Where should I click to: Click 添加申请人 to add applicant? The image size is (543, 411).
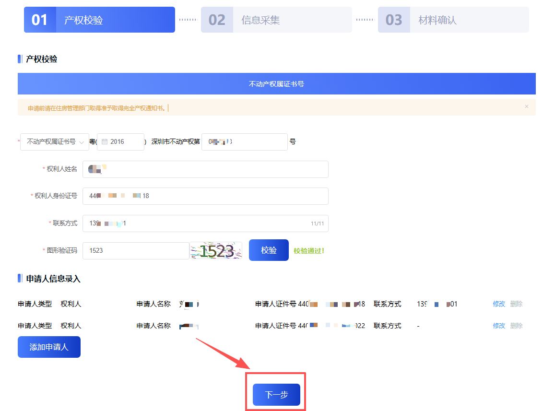click(x=49, y=347)
